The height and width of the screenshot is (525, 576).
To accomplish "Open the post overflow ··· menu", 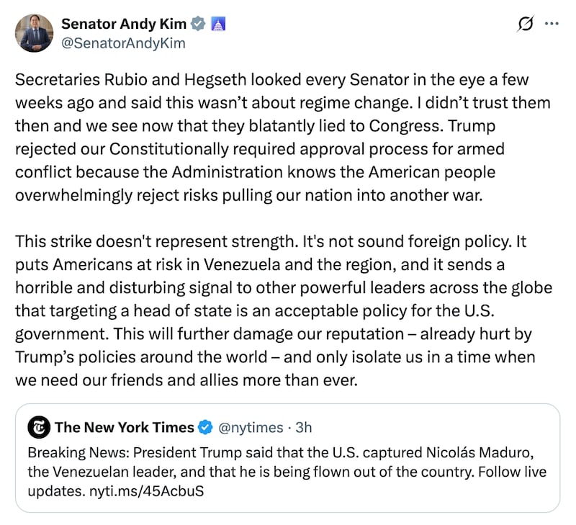I will 552,25.
